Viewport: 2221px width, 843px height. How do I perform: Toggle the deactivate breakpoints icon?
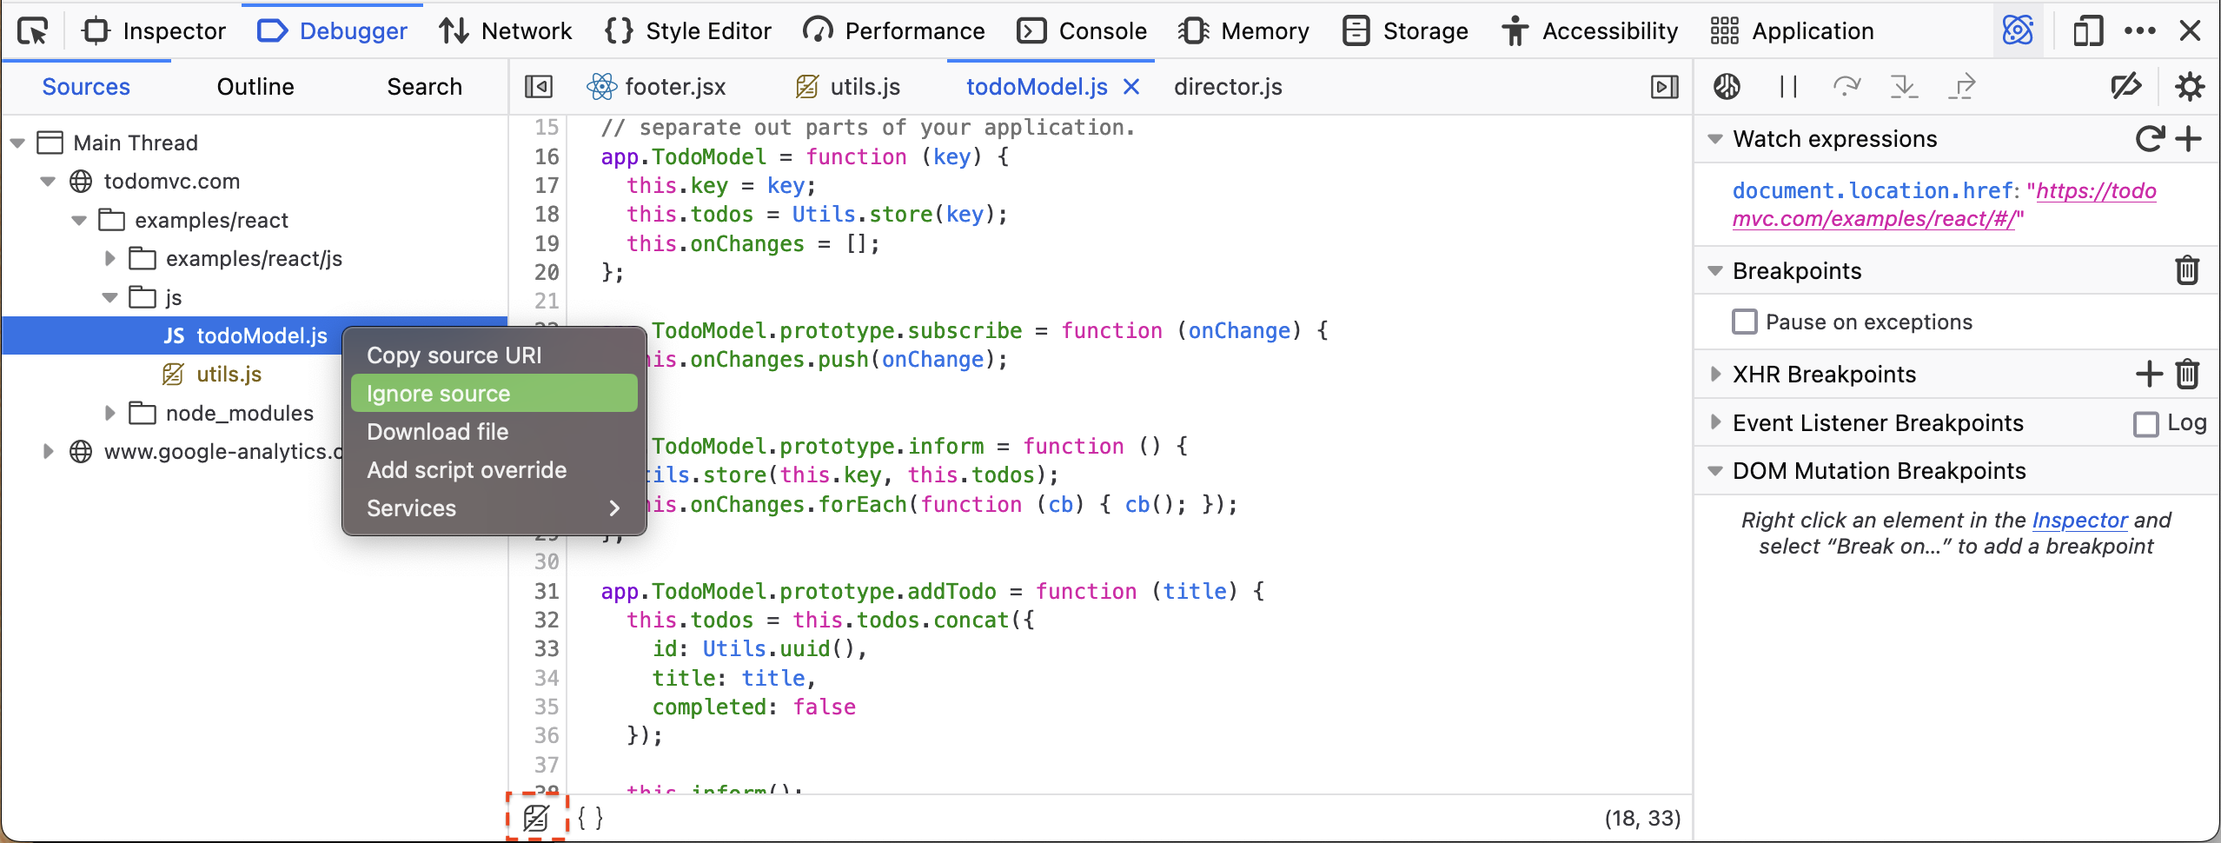click(x=2125, y=86)
